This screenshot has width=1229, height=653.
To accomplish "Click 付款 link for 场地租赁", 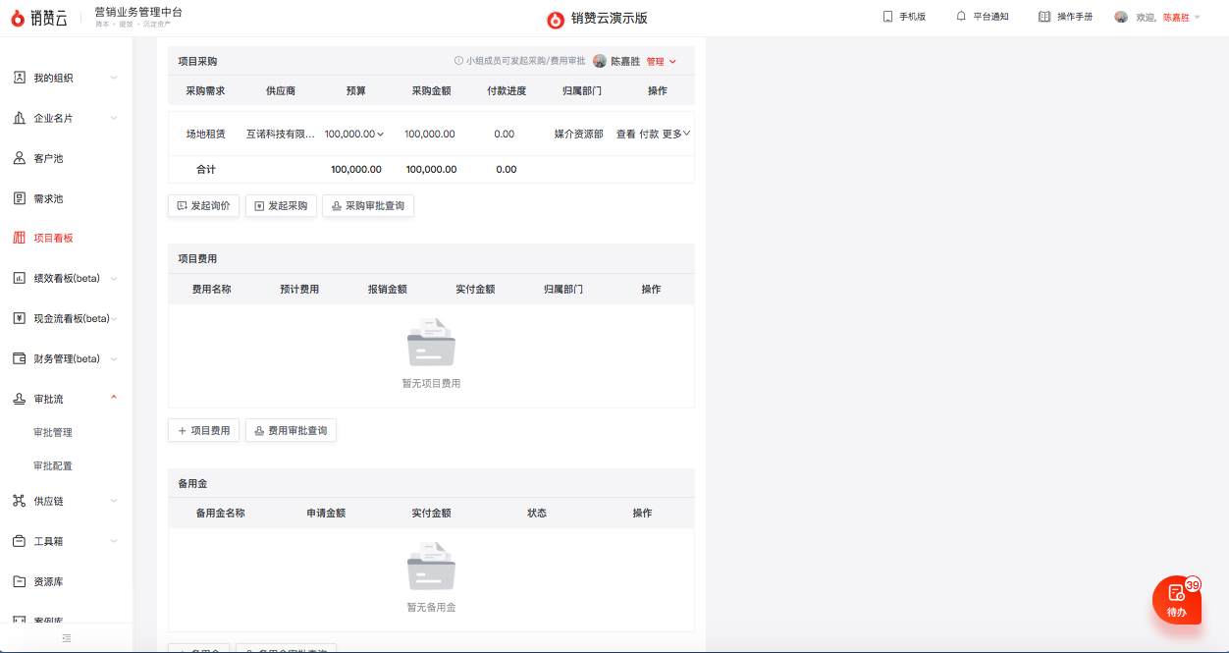I will tap(649, 134).
